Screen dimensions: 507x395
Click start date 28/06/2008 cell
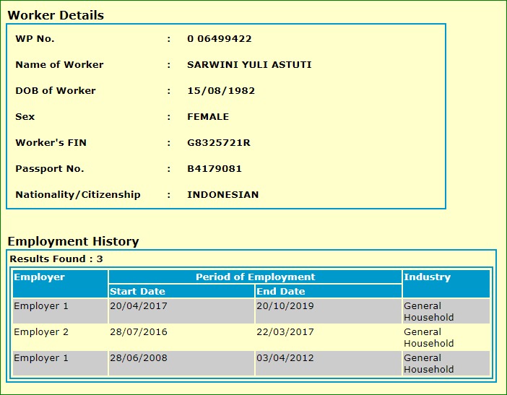[x=137, y=358]
